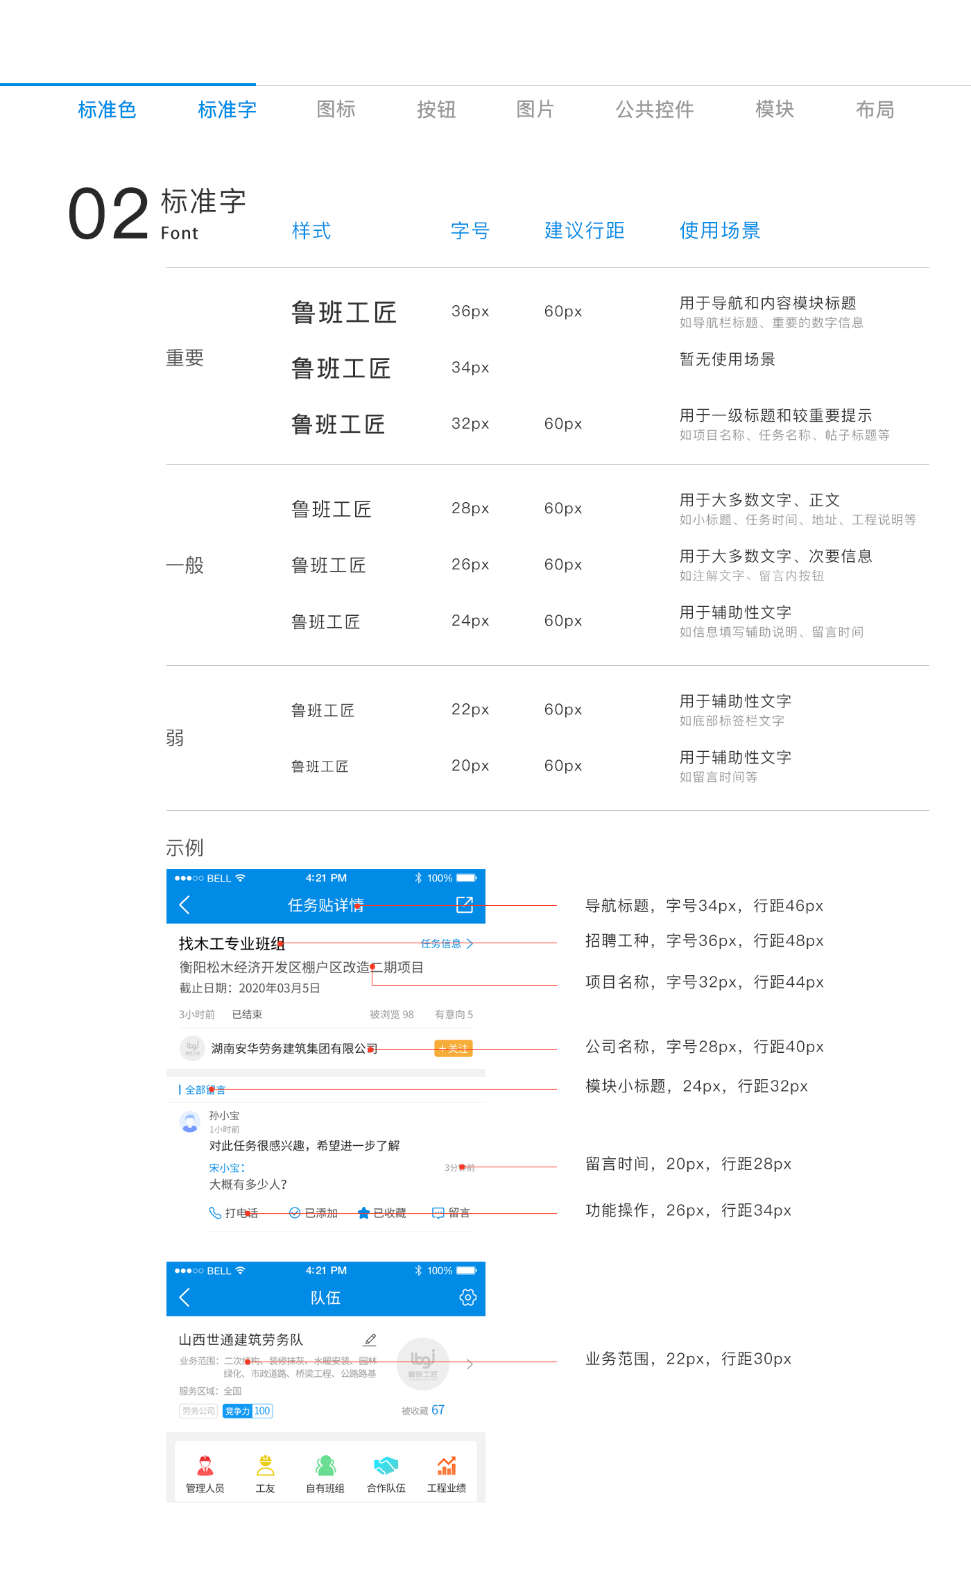
Task: Tap back arrow on 任务贴详情 screen
Action: 184,904
